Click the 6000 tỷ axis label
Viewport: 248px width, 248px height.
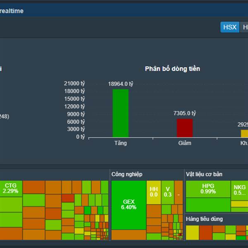pos(76,122)
